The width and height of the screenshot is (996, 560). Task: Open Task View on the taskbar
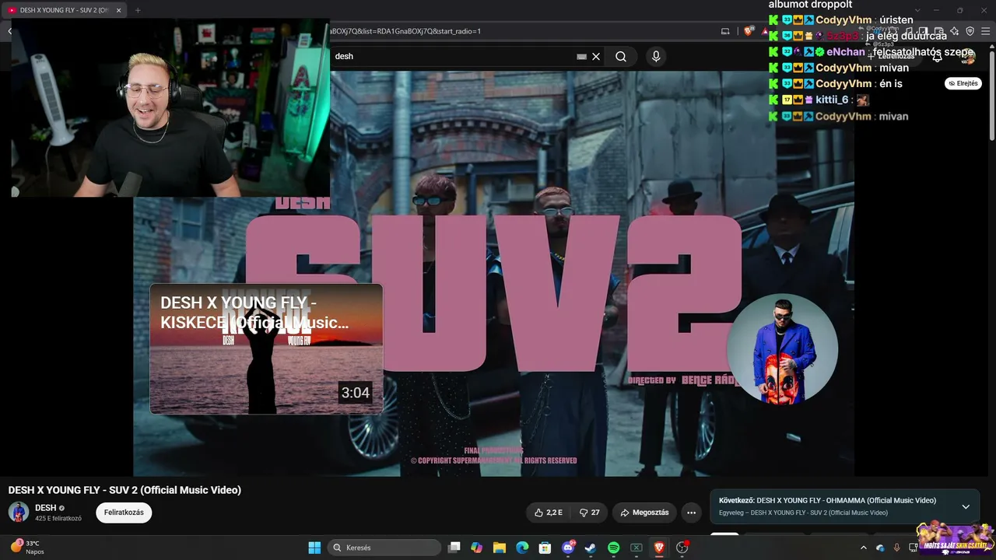tap(454, 548)
